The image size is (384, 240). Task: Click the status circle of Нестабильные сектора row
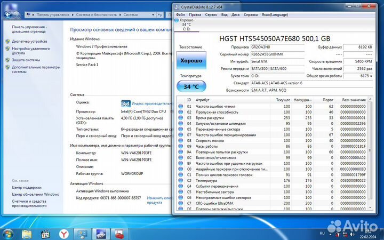click(180, 192)
